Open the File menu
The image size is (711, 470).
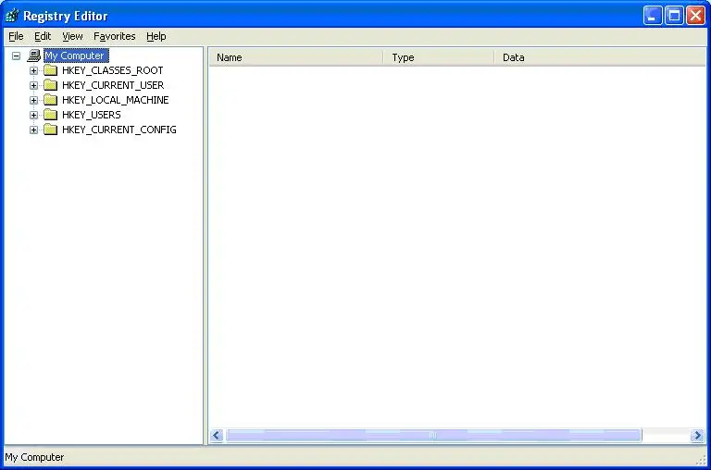16,36
